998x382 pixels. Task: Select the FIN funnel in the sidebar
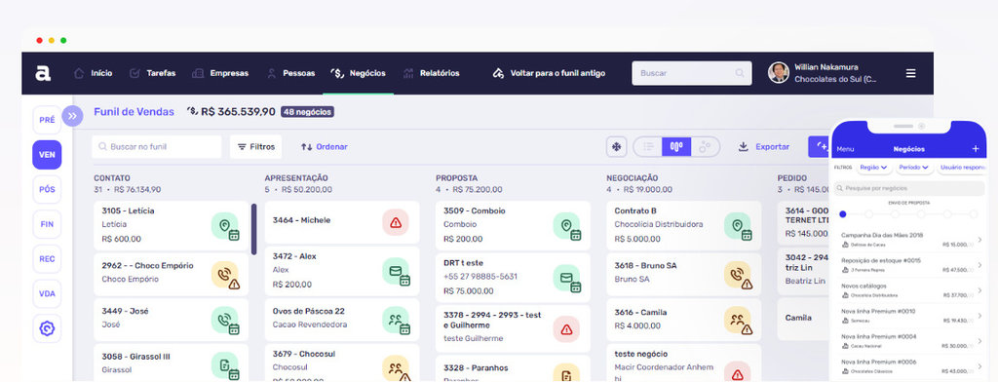pyautogui.click(x=47, y=224)
